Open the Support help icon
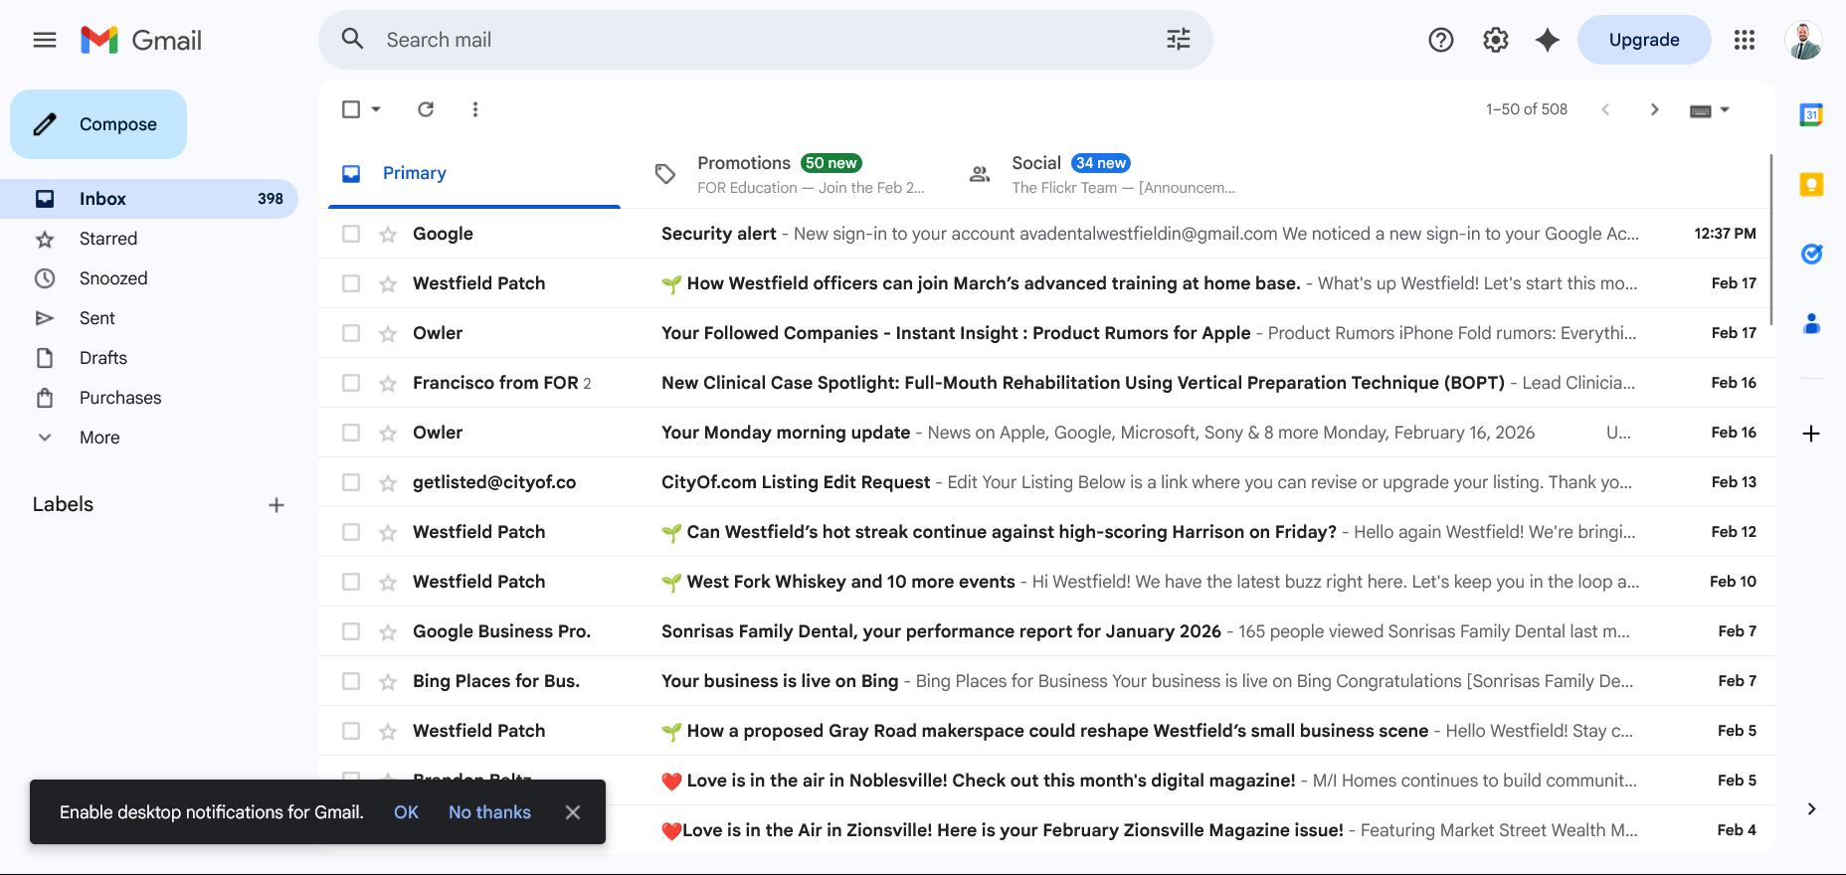 point(1441,40)
